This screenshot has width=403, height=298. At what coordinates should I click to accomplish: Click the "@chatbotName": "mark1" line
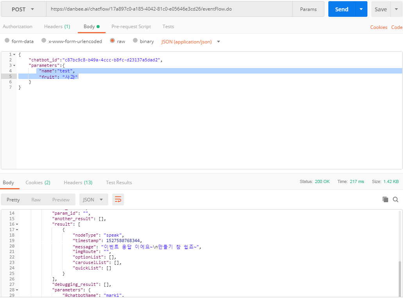93,295
